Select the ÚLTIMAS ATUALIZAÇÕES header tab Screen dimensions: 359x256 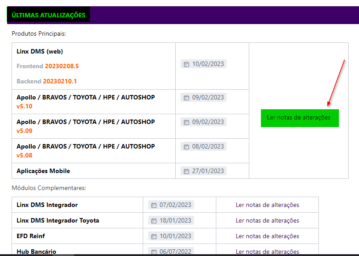[49, 15]
